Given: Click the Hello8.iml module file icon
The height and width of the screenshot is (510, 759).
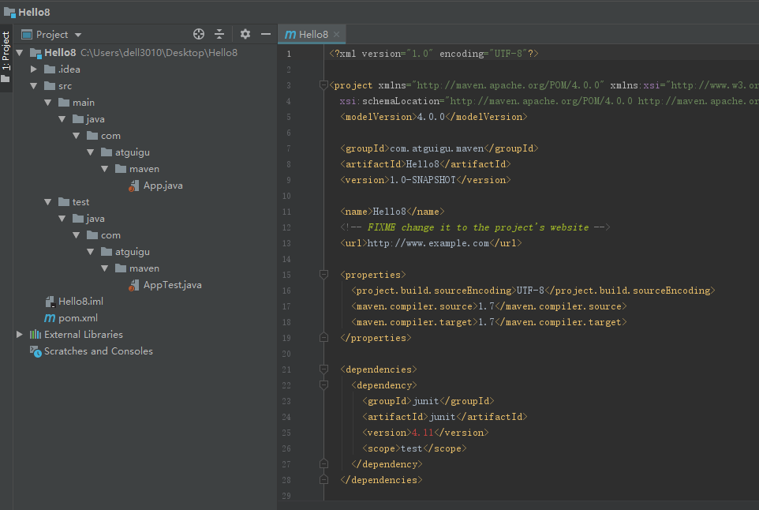Looking at the screenshot, I should point(50,302).
